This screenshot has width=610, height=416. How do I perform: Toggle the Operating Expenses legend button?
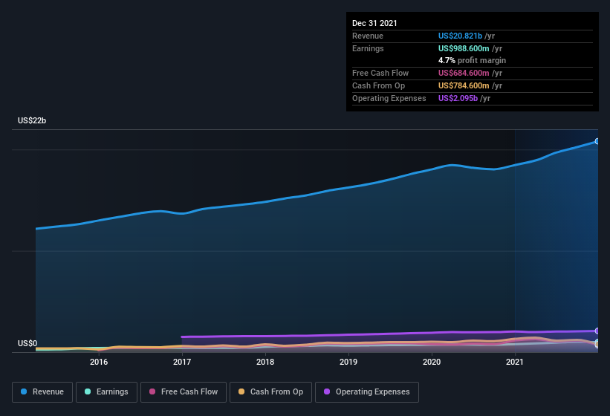[x=366, y=392]
